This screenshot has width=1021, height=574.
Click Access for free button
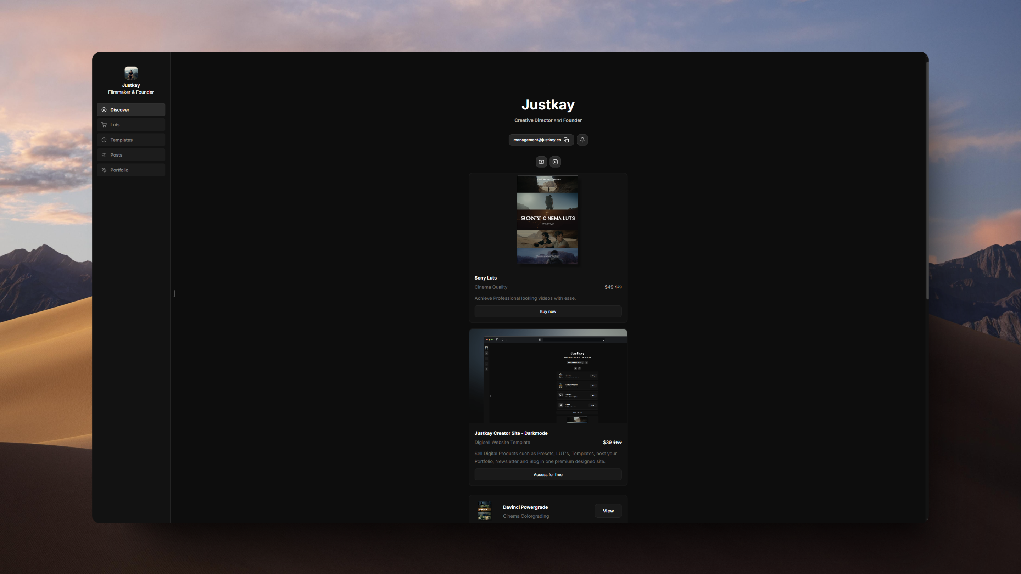click(x=548, y=474)
